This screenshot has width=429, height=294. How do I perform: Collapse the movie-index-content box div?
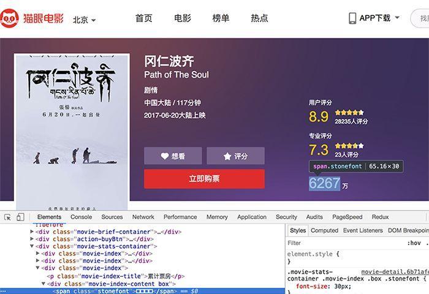44,284
